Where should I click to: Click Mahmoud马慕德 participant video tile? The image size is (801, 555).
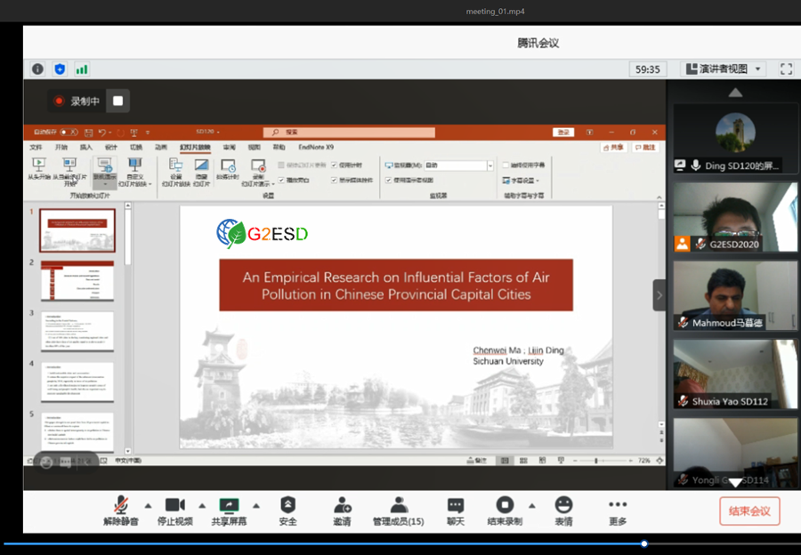[736, 295]
